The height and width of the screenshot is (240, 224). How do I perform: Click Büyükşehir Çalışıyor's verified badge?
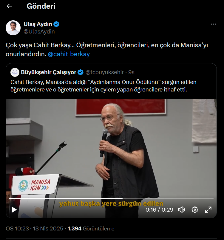pos(81,72)
